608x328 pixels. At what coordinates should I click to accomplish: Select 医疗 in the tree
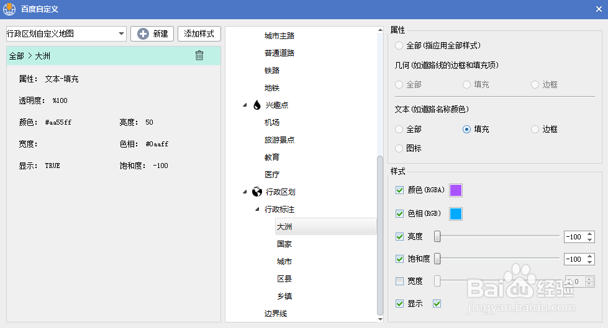click(x=272, y=175)
